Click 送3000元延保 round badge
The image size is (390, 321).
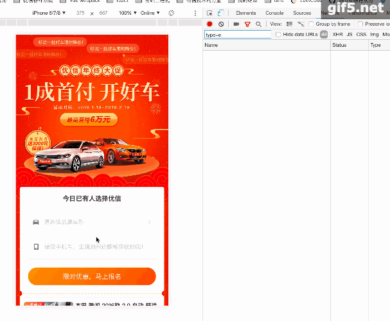(x=38, y=143)
